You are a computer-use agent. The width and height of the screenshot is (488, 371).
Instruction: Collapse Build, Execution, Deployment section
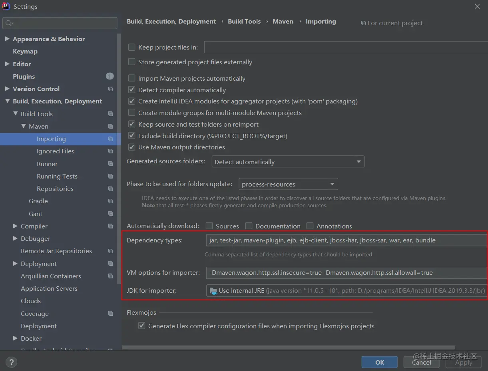(x=7, y=101)
